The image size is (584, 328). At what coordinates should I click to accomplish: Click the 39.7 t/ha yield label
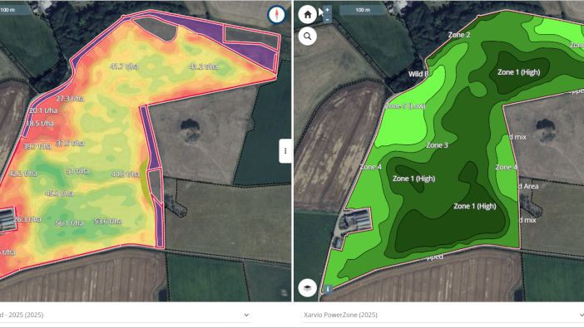tap(37, 146)
